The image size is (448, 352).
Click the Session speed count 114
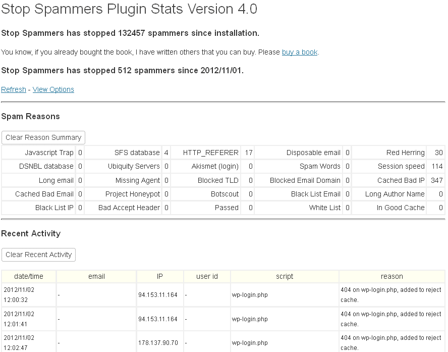[438, 166]
